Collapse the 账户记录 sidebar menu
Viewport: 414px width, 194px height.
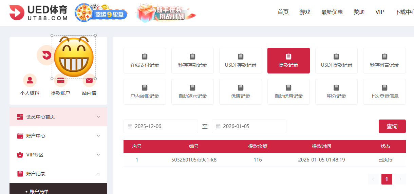pyautogui.click(x=58, y=174)
